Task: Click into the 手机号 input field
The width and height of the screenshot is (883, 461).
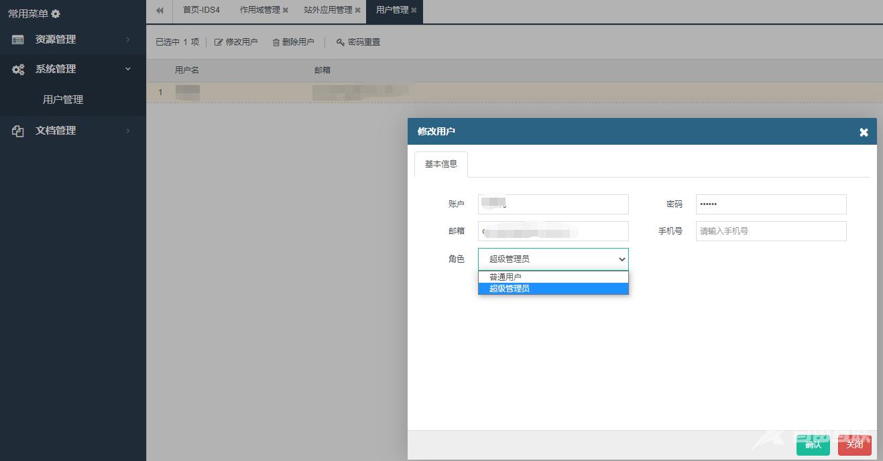Action: click(771, 231)
